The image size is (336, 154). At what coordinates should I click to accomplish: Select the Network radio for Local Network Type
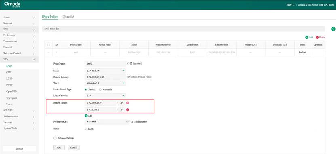85,90
